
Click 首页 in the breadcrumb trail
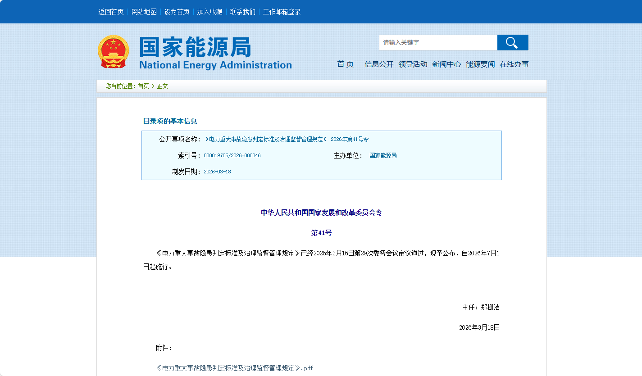143,86
